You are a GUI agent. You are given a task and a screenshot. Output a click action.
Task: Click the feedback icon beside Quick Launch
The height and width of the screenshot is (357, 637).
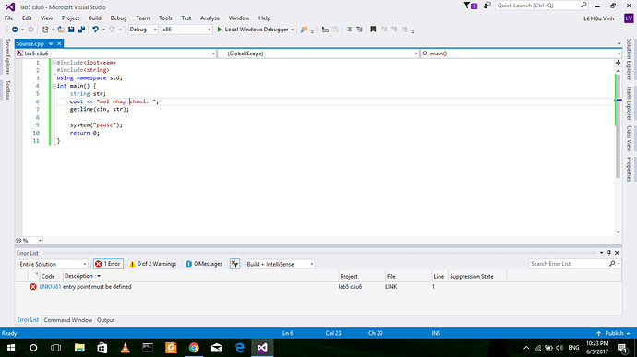pos(487,6)
